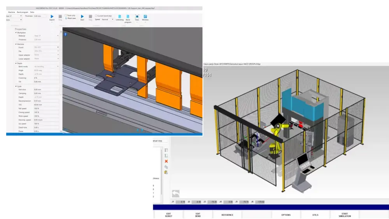Click the Dwell time value field

pyautogui.click(x=46, y=128)
